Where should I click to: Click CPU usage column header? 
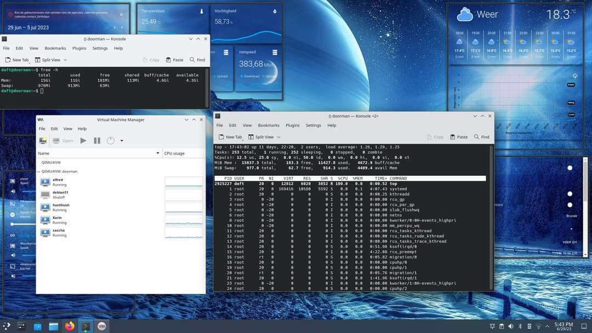point(184,153)
